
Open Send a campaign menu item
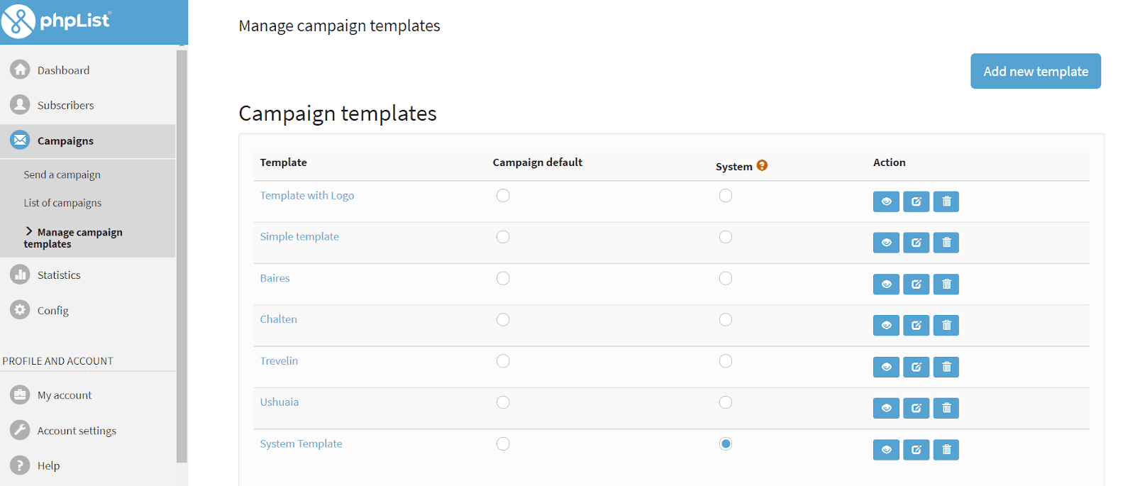[x=62, y=175]
